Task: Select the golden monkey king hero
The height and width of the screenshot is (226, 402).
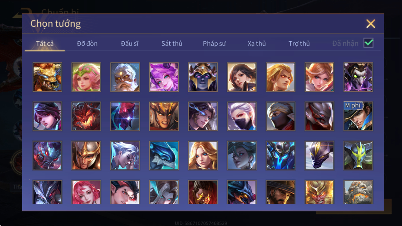Action: [319, 192]
